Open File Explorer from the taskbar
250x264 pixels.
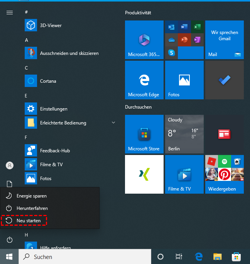pyautogui.click(x=218, y=257)
